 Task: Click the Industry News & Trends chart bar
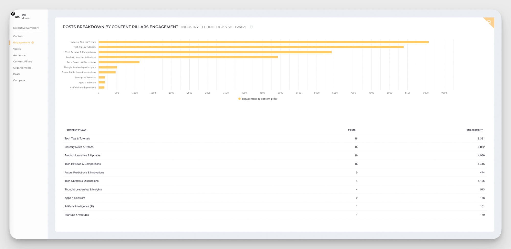click(263, 42)
